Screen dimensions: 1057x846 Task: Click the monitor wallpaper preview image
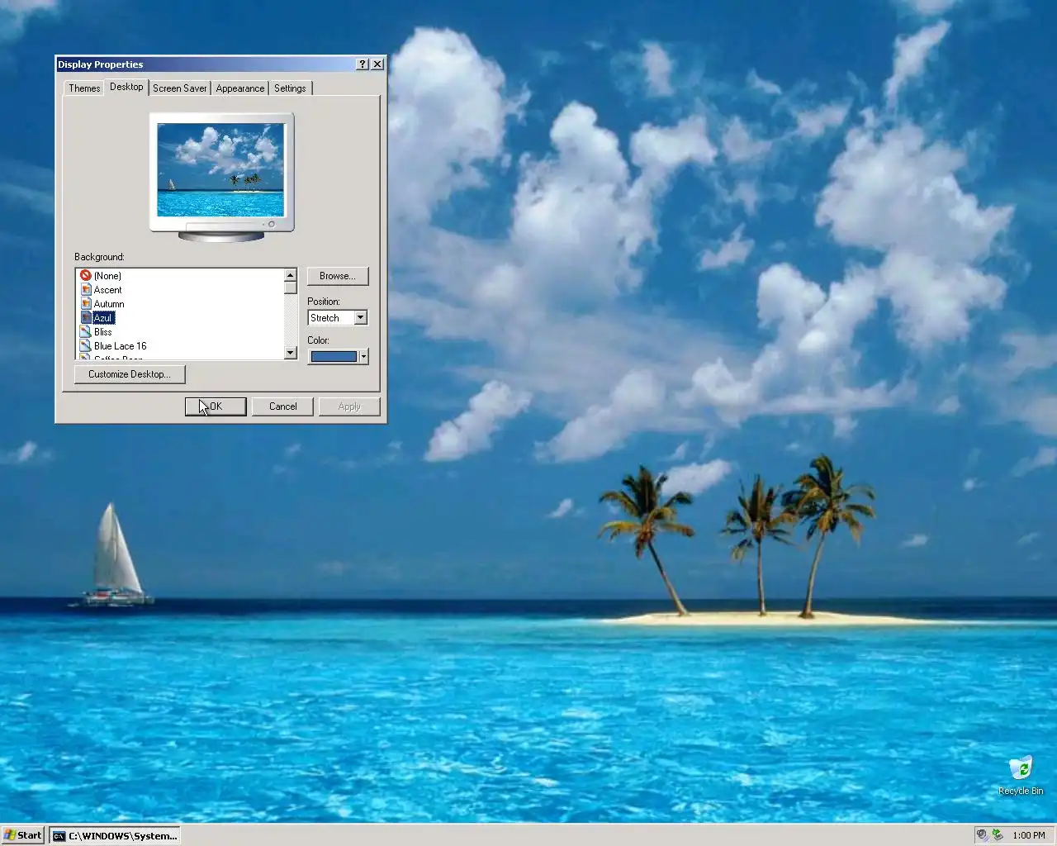click(220, 170)
